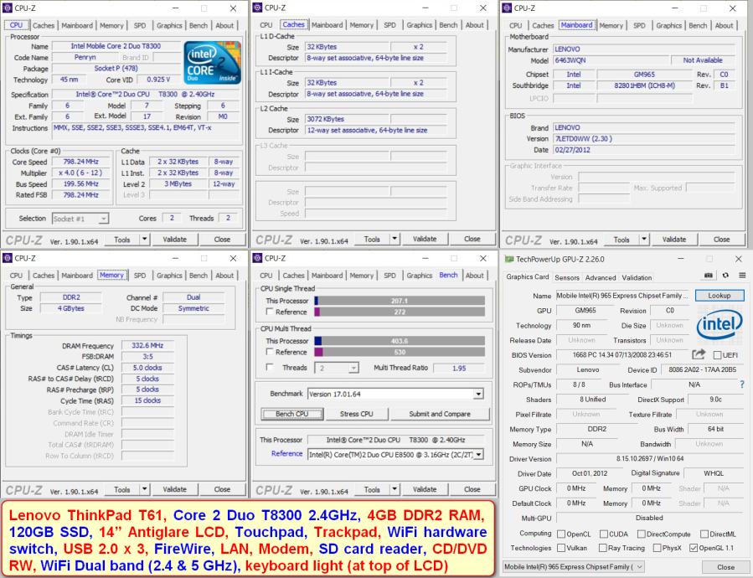Click Close button in the Caches window
753x578 pixels.
tap(472, 239)
